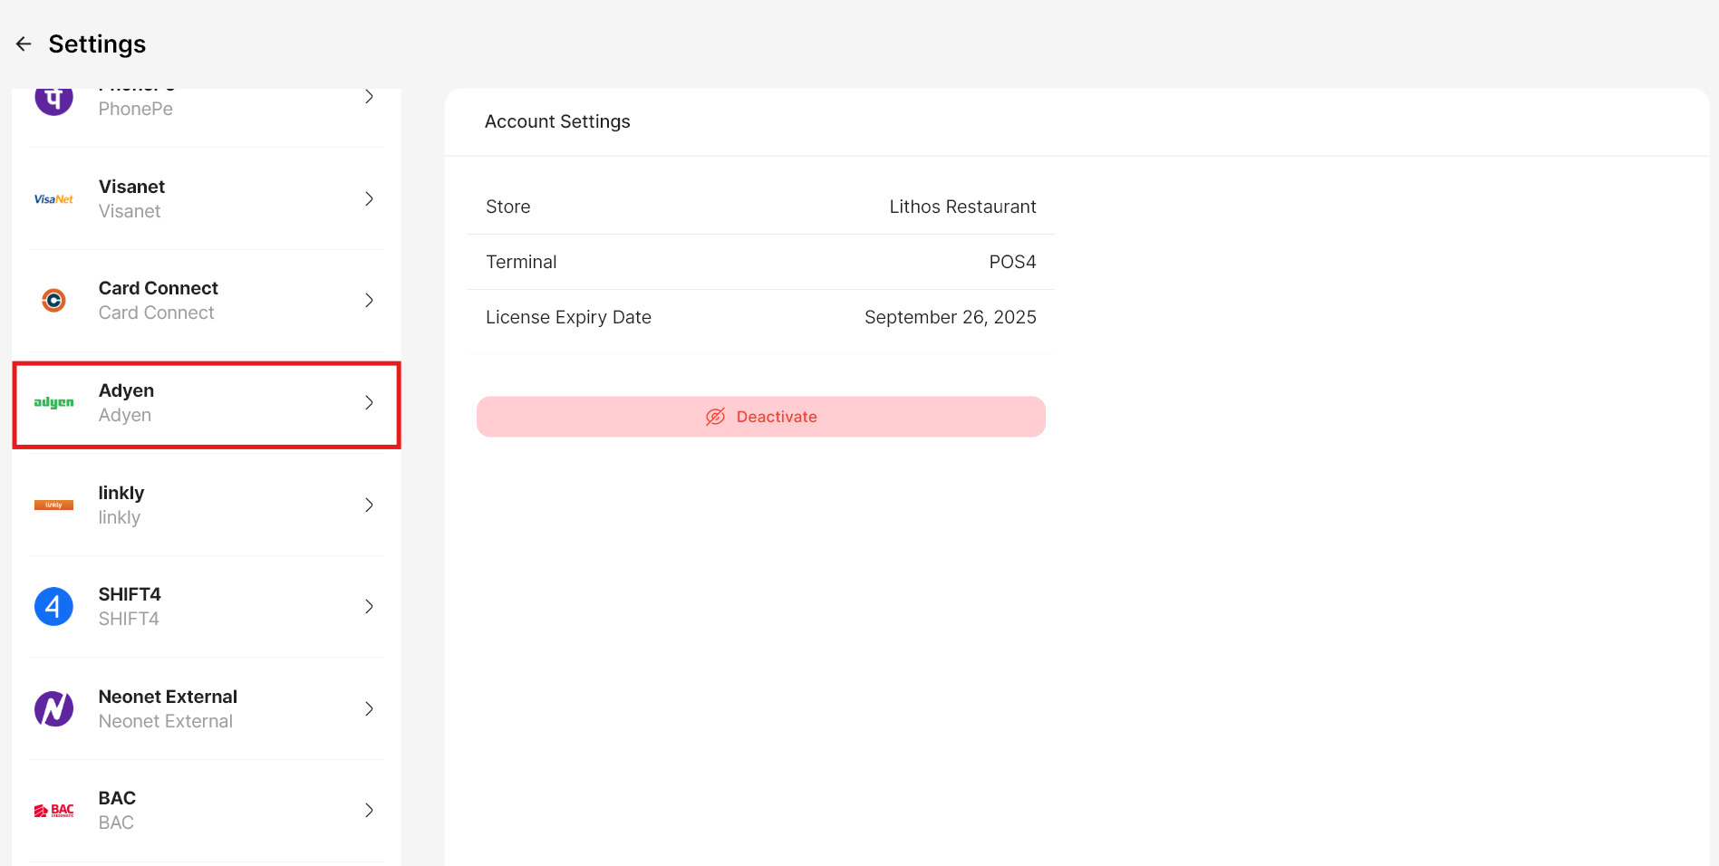This screenshot has width=1719, height=866.
Task: Click the Neonet External logo icon
Action: [53, 708]
